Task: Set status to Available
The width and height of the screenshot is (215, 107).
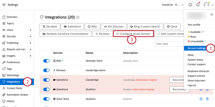Action: pyautogui.click(x=195, y=32)
